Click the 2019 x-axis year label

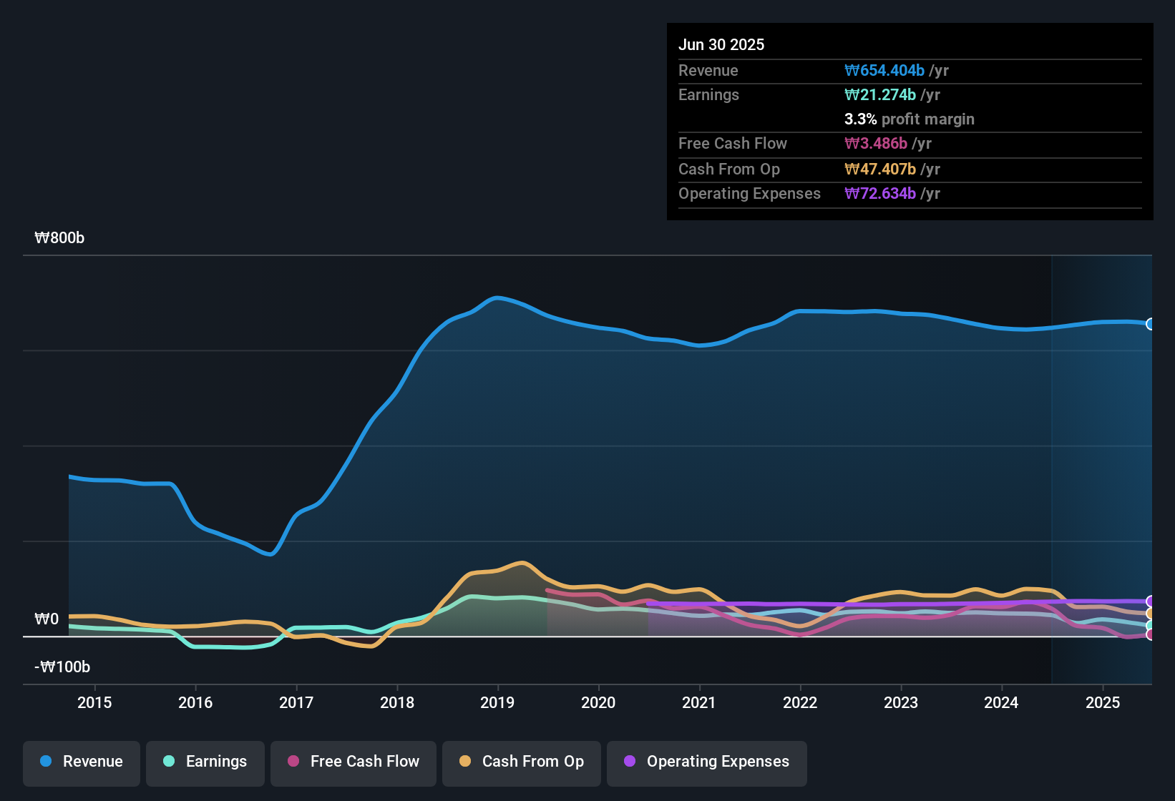[x=497, y=702]
